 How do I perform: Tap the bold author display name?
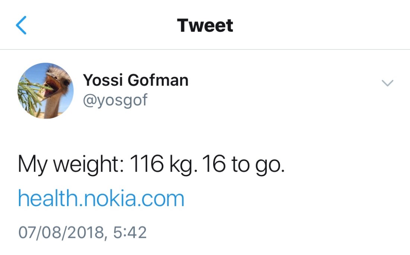135,80
